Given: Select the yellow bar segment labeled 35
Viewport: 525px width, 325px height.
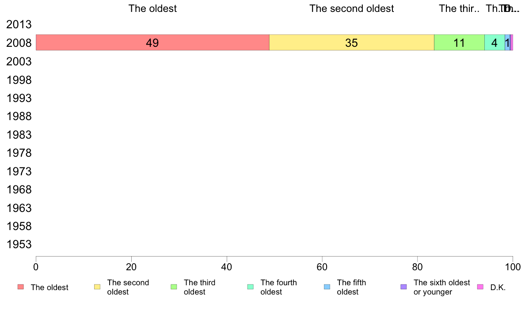Looking at the screenshot, I should 352,42.
